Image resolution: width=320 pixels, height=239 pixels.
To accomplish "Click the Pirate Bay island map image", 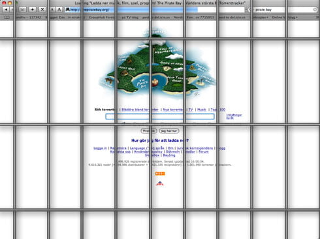I will 157,63.
